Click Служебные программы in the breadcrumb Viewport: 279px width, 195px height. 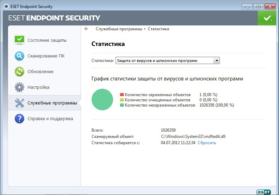coord(119,29)
